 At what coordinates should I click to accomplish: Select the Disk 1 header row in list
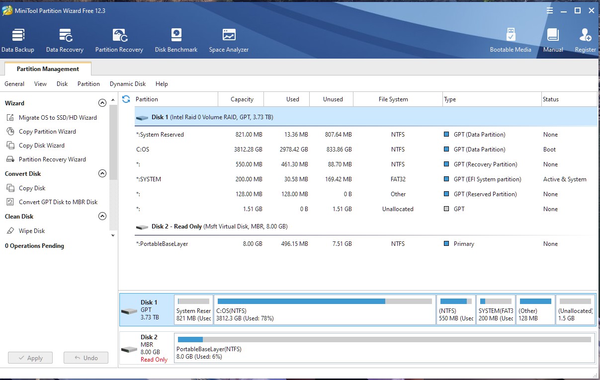(366, 117)
